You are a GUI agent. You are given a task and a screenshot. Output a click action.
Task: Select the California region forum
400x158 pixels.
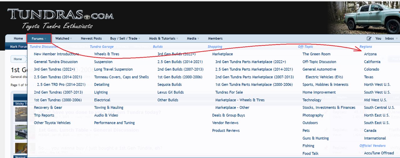pyautogui.click(x=372, y=62)
